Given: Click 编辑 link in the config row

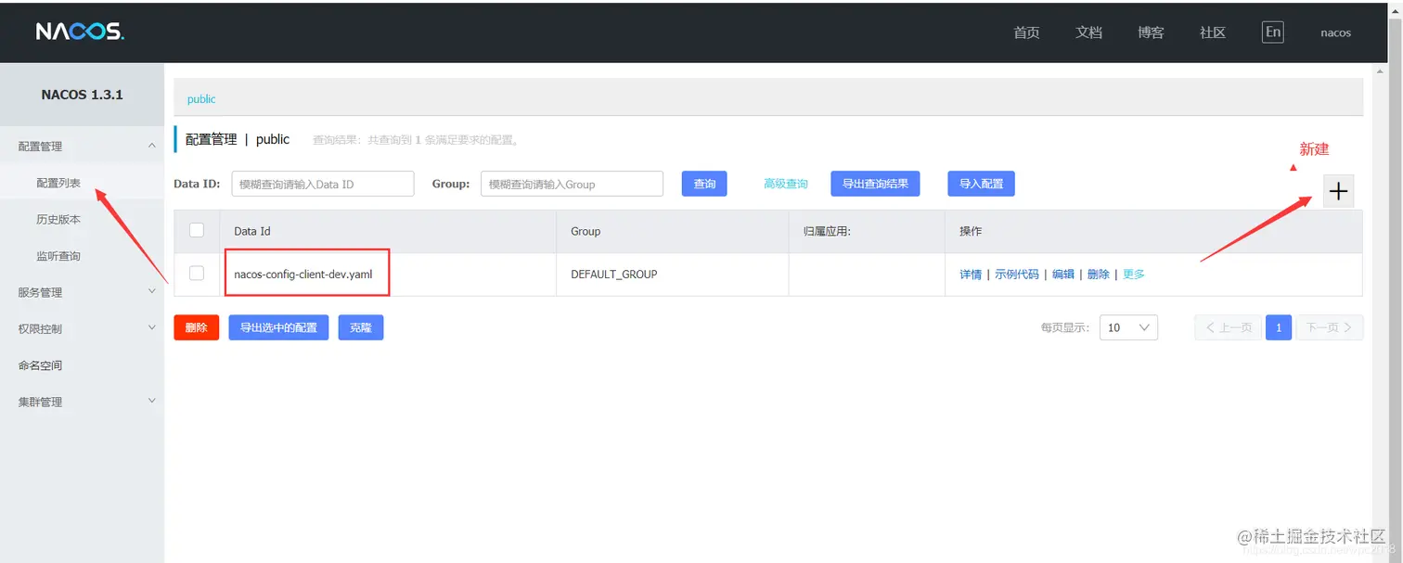Looking at the screenshot, I should (x=1063, y=275).
